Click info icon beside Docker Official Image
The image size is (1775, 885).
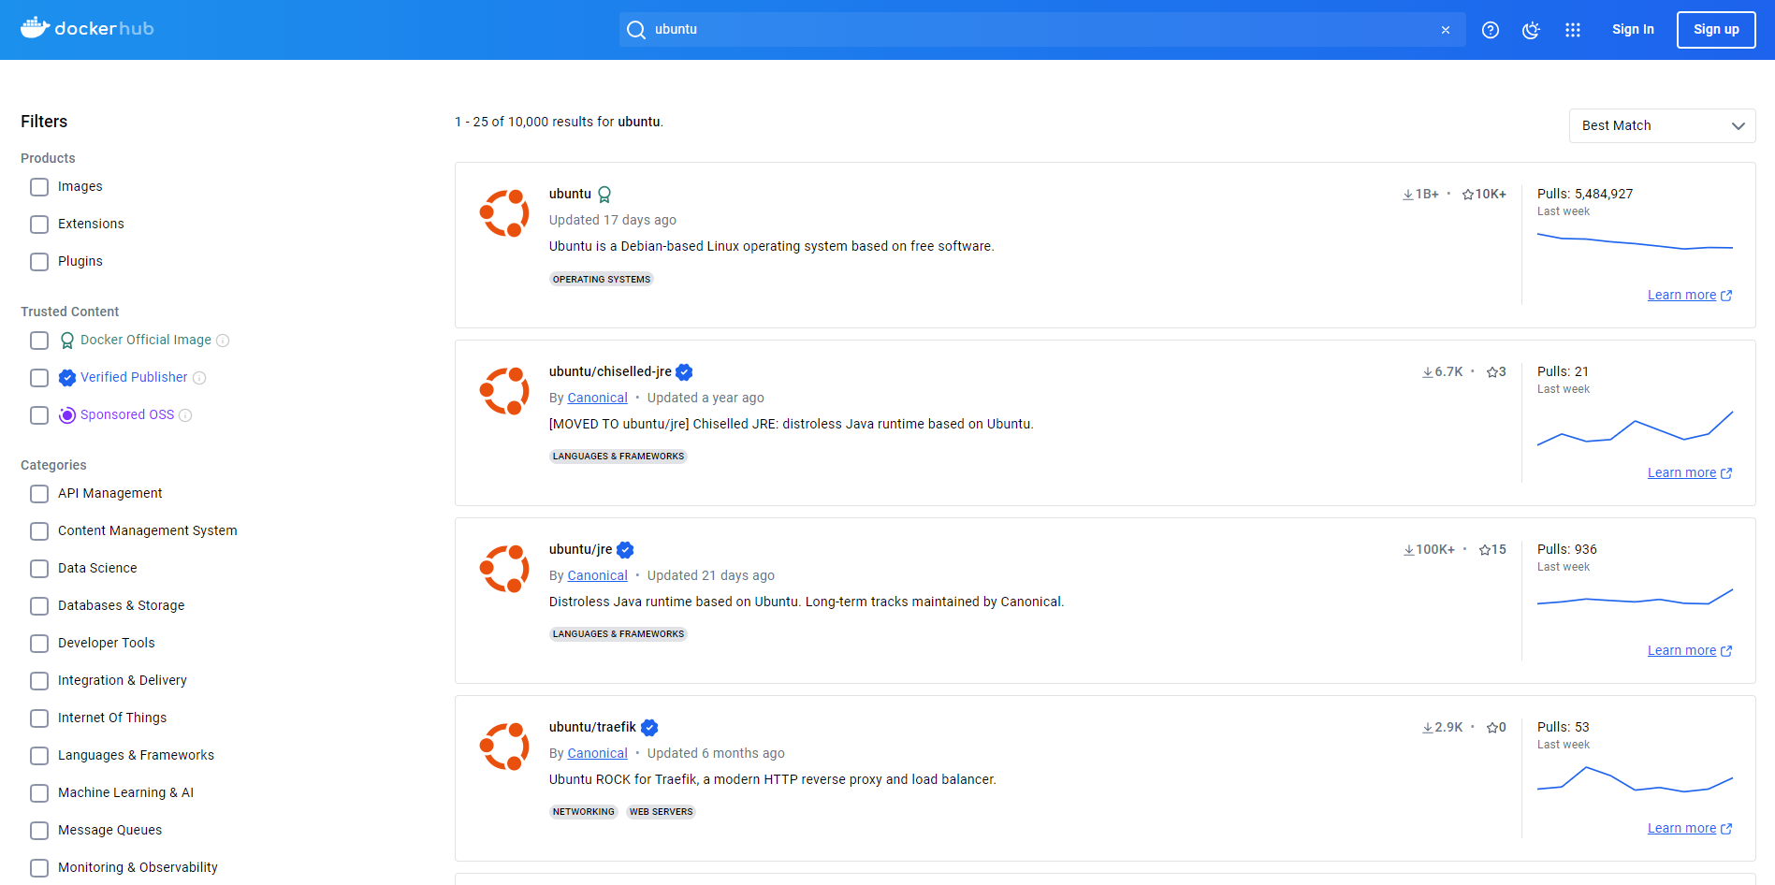coord(223,341)
